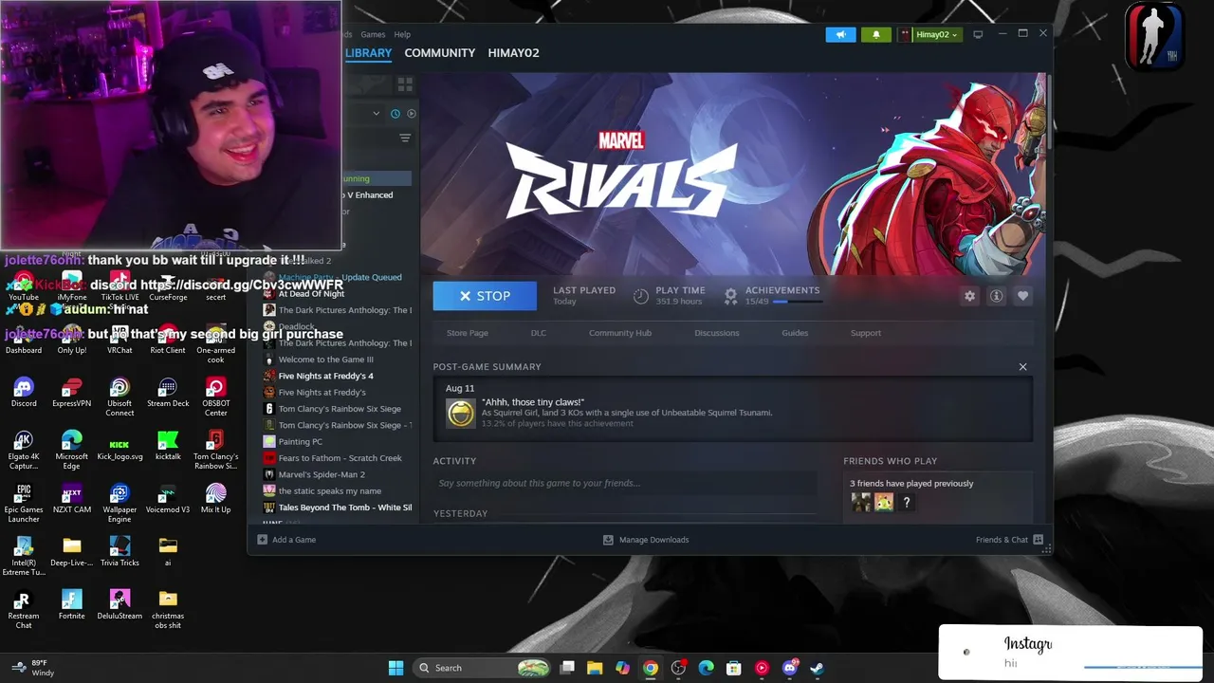Image resolution: width=1214 pixels, height=683 pixels.
Task: Switch library to grid collections view
Action: coord(405,84)
